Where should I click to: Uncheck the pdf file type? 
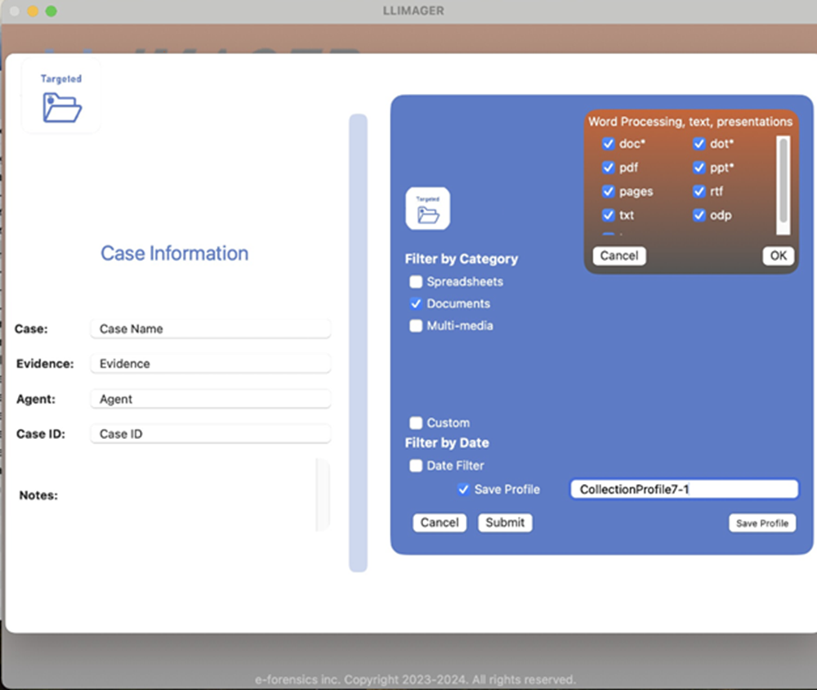pyautogui.click(x=608, y=168)
